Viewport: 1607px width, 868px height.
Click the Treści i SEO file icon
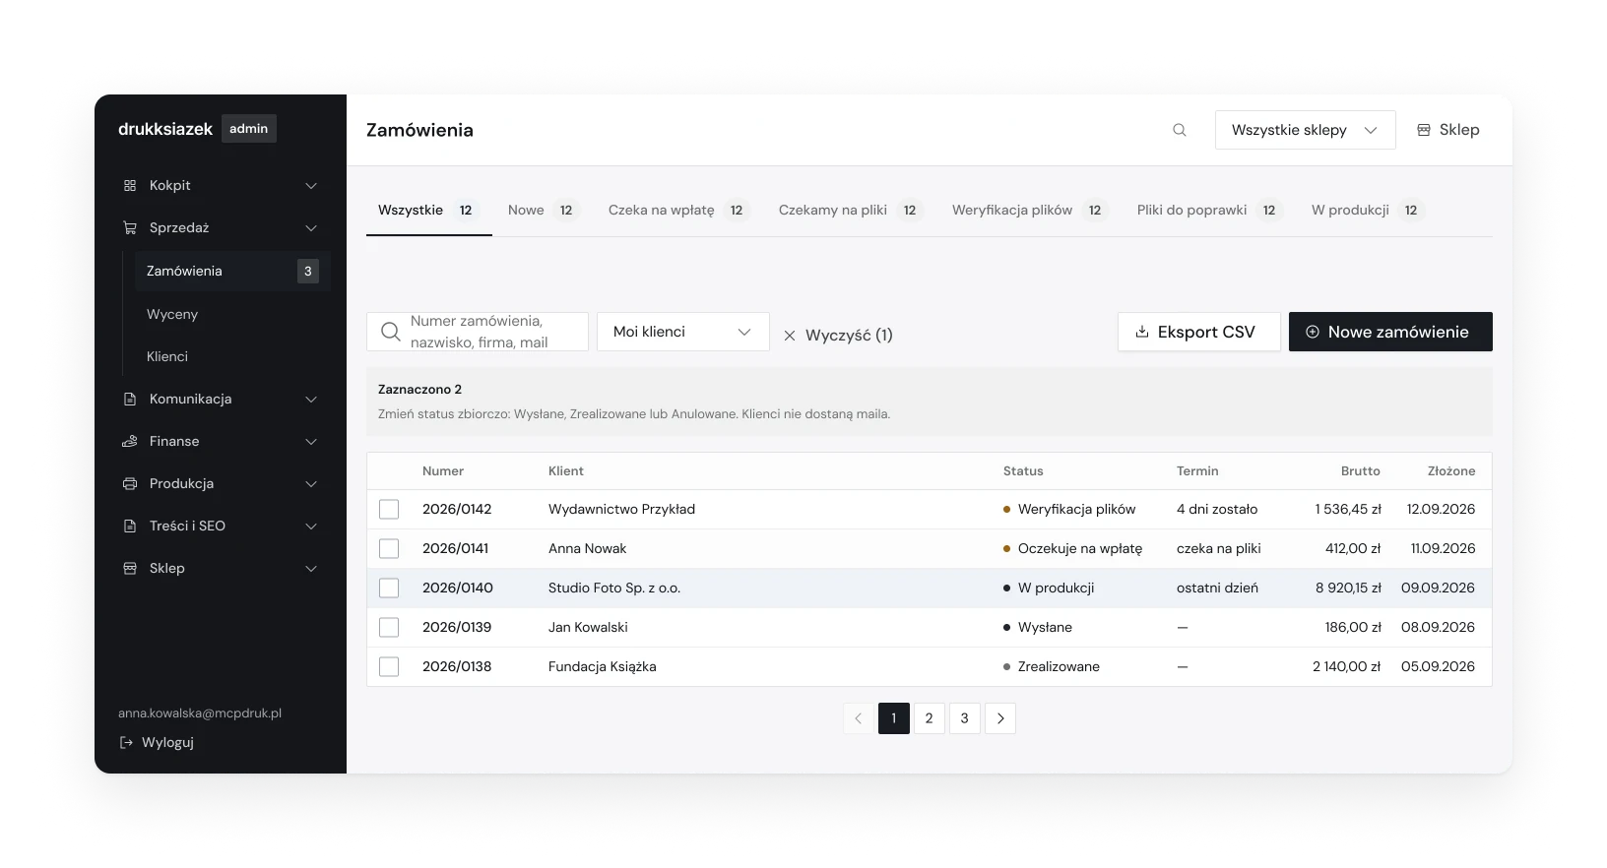[129, 526]
